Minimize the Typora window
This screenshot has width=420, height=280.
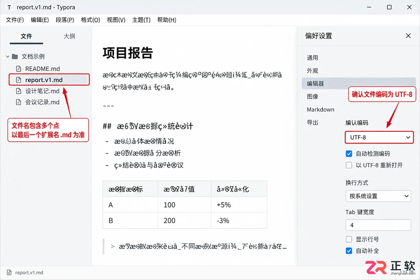(x=369, y=7)
